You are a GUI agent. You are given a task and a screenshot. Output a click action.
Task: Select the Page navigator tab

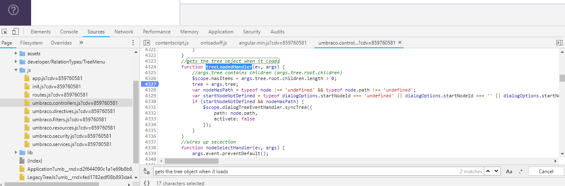(x=7, y=43)
